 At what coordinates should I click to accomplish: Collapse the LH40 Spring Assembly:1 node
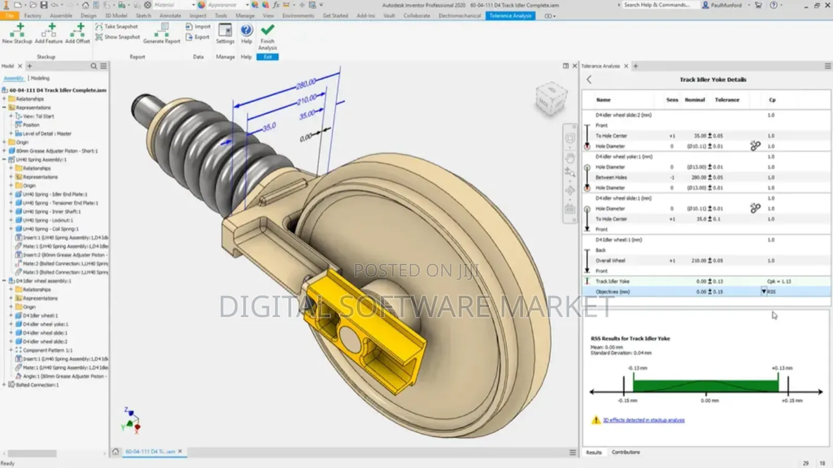tap(5, 160)
